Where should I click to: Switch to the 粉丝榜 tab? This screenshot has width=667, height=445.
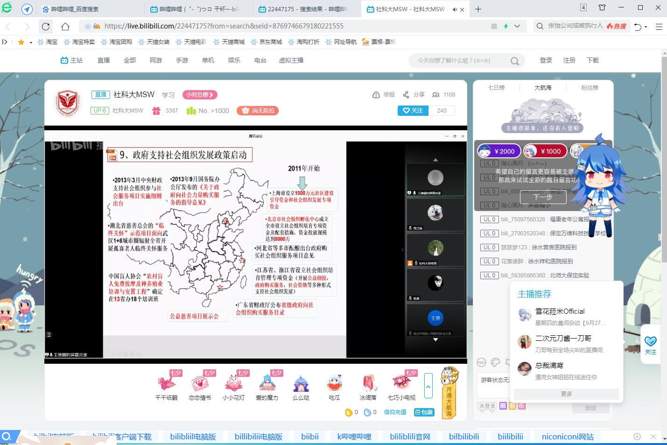(x=590, y=88)
